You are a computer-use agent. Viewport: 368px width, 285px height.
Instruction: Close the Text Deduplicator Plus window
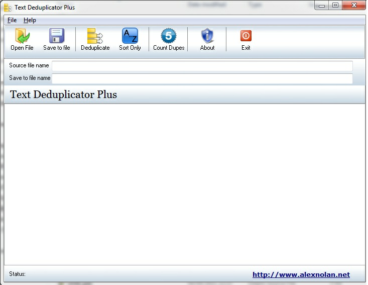pyautogui.click(x=353, y=5)
